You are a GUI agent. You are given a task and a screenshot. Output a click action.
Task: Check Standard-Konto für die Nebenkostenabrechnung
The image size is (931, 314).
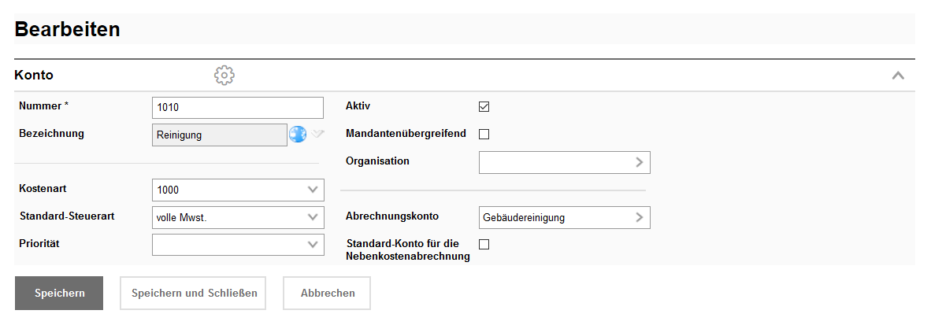click(x=484, y=244)
